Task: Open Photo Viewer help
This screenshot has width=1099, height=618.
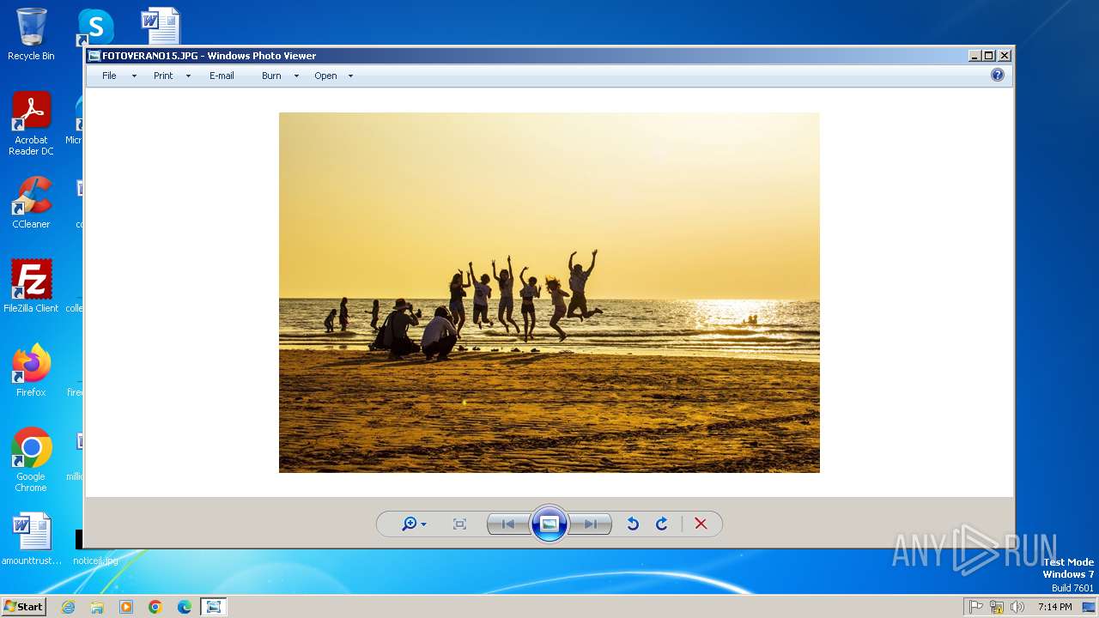Action: tap(997, 76)
